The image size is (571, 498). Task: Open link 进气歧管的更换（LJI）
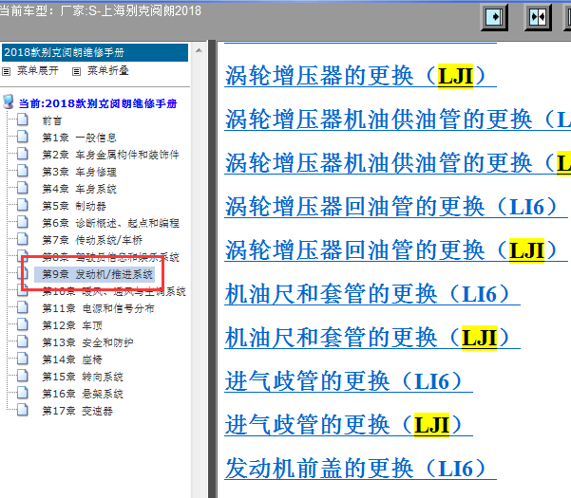349,425
